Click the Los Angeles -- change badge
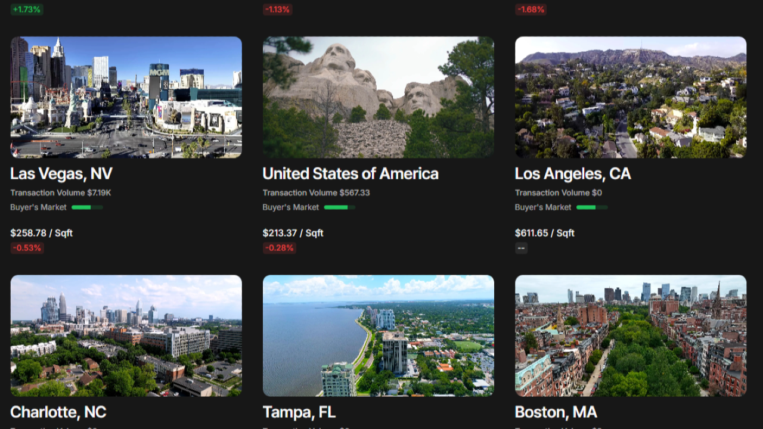Viewport: 763px width, 429px height. pyautogui.click(x=521, y=248)
